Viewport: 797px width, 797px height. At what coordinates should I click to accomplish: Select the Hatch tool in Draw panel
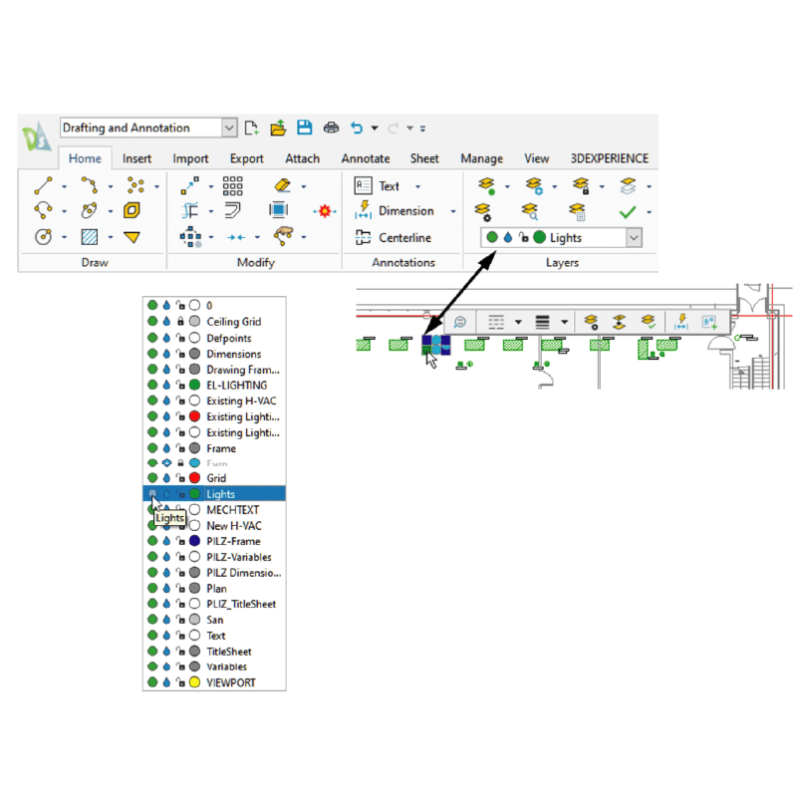click(90, 237)
